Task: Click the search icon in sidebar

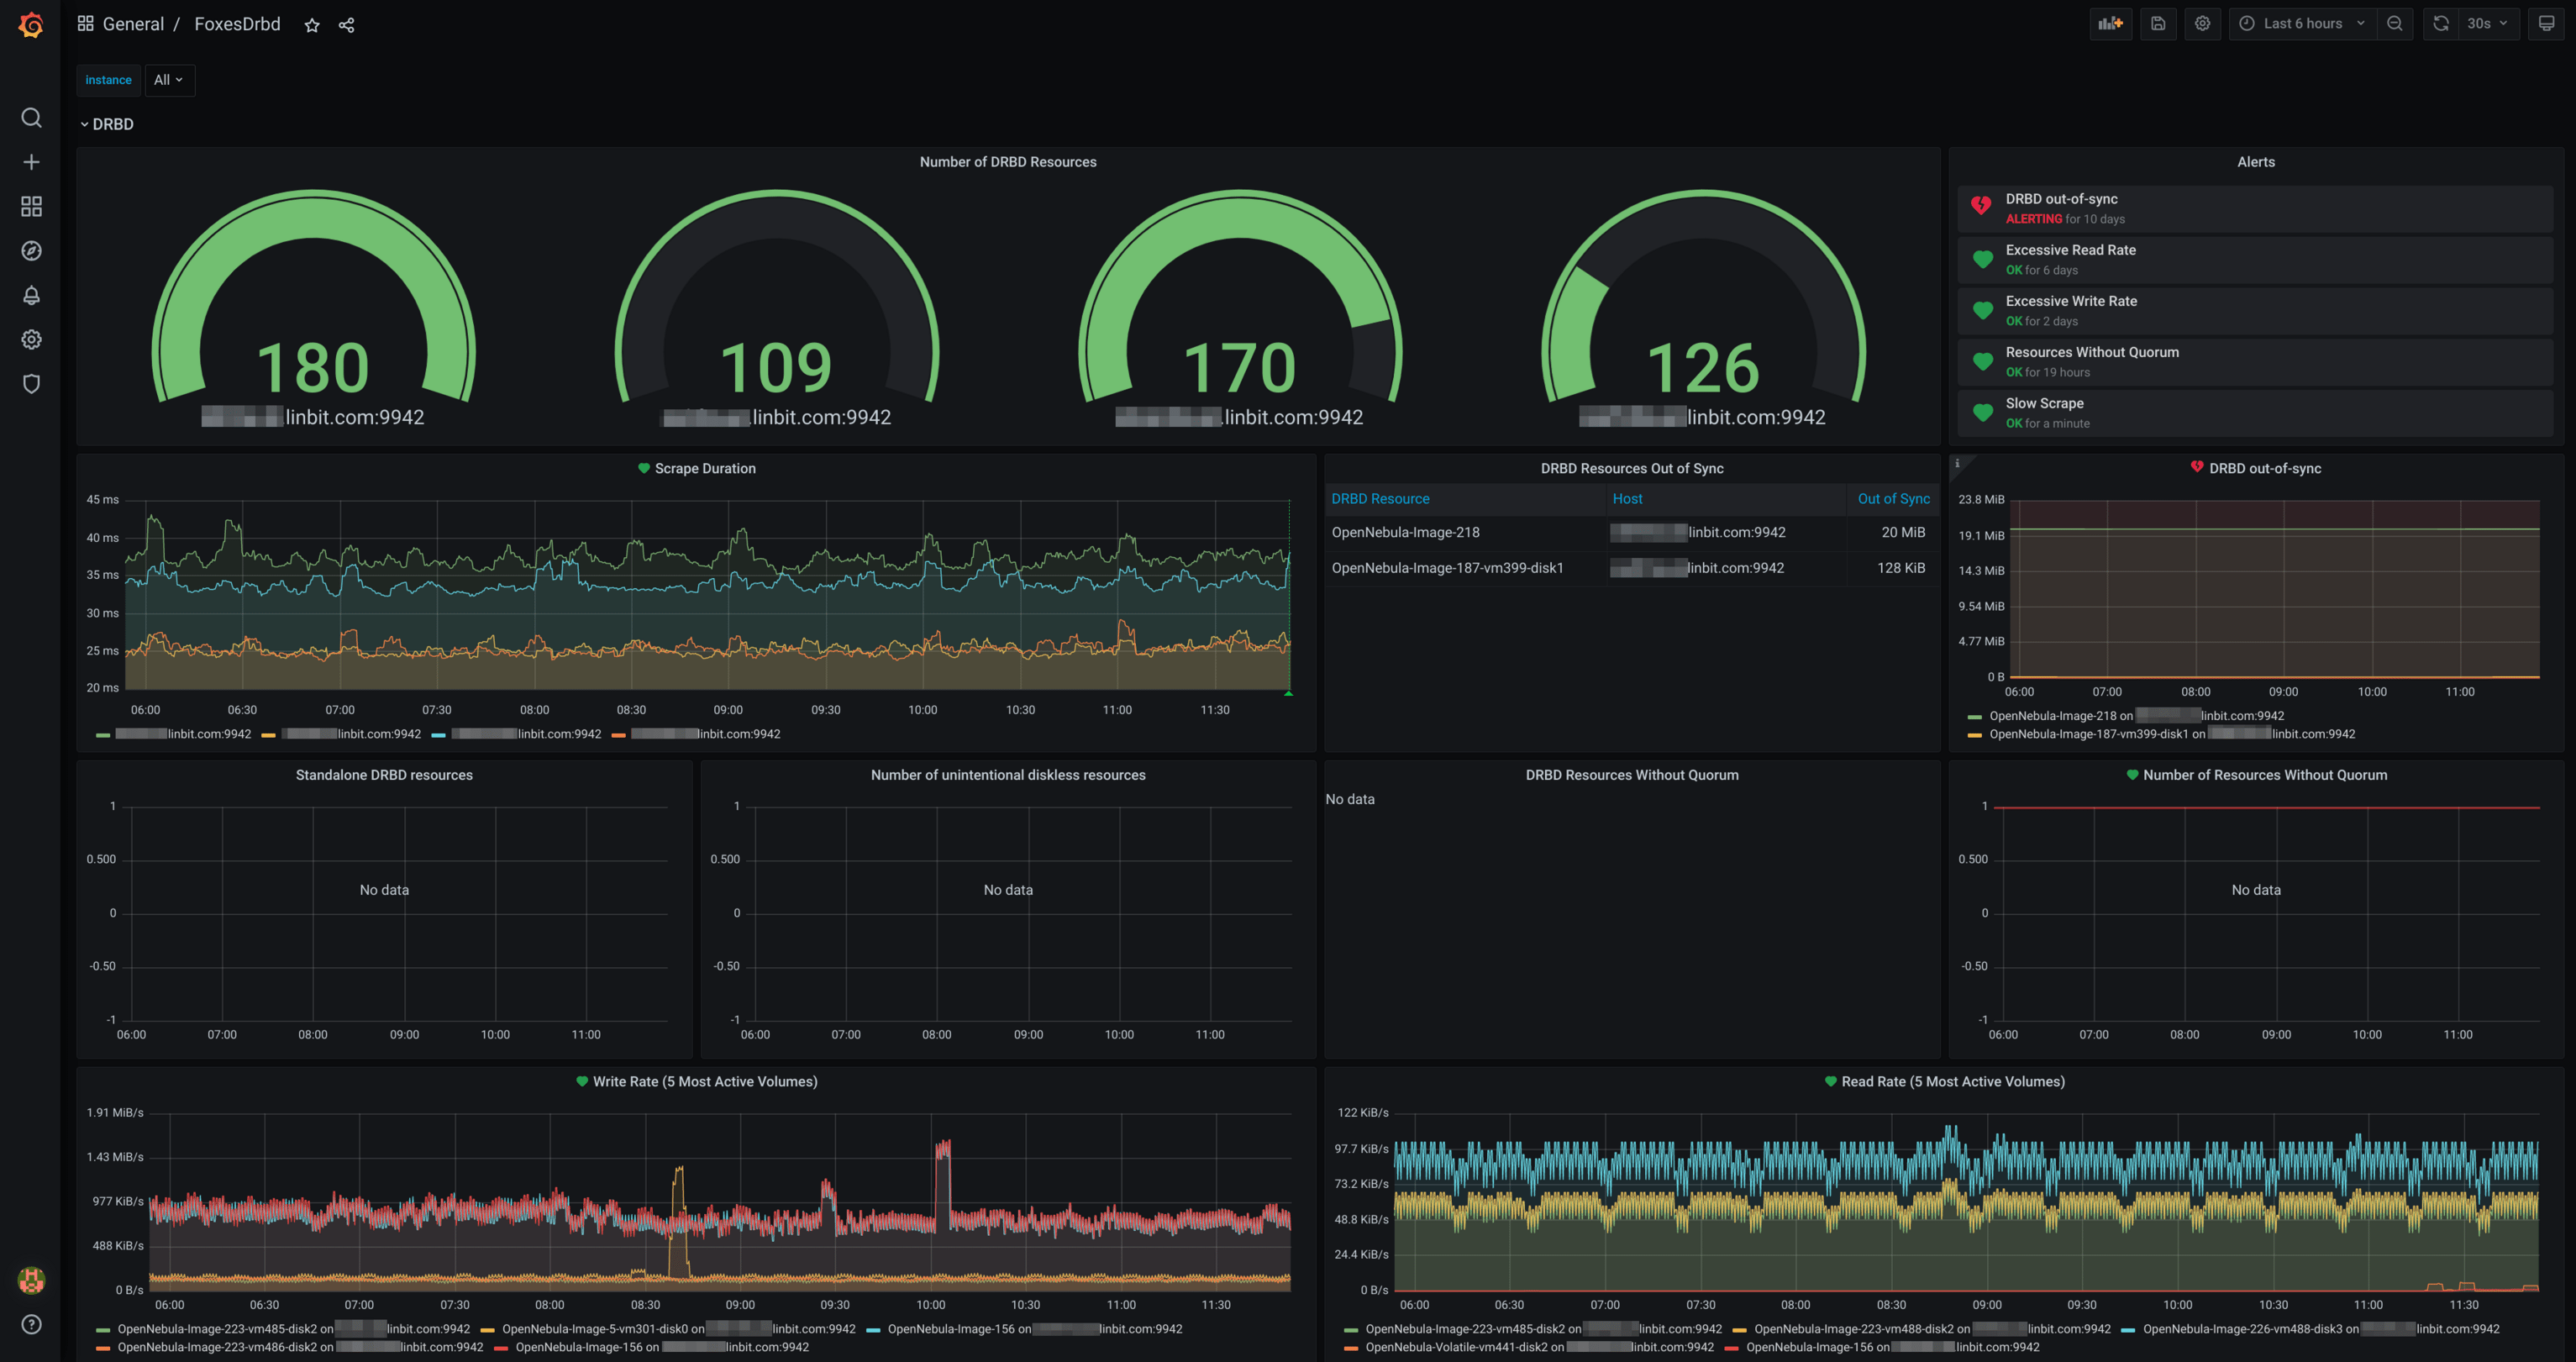Action: click(31, 118)
